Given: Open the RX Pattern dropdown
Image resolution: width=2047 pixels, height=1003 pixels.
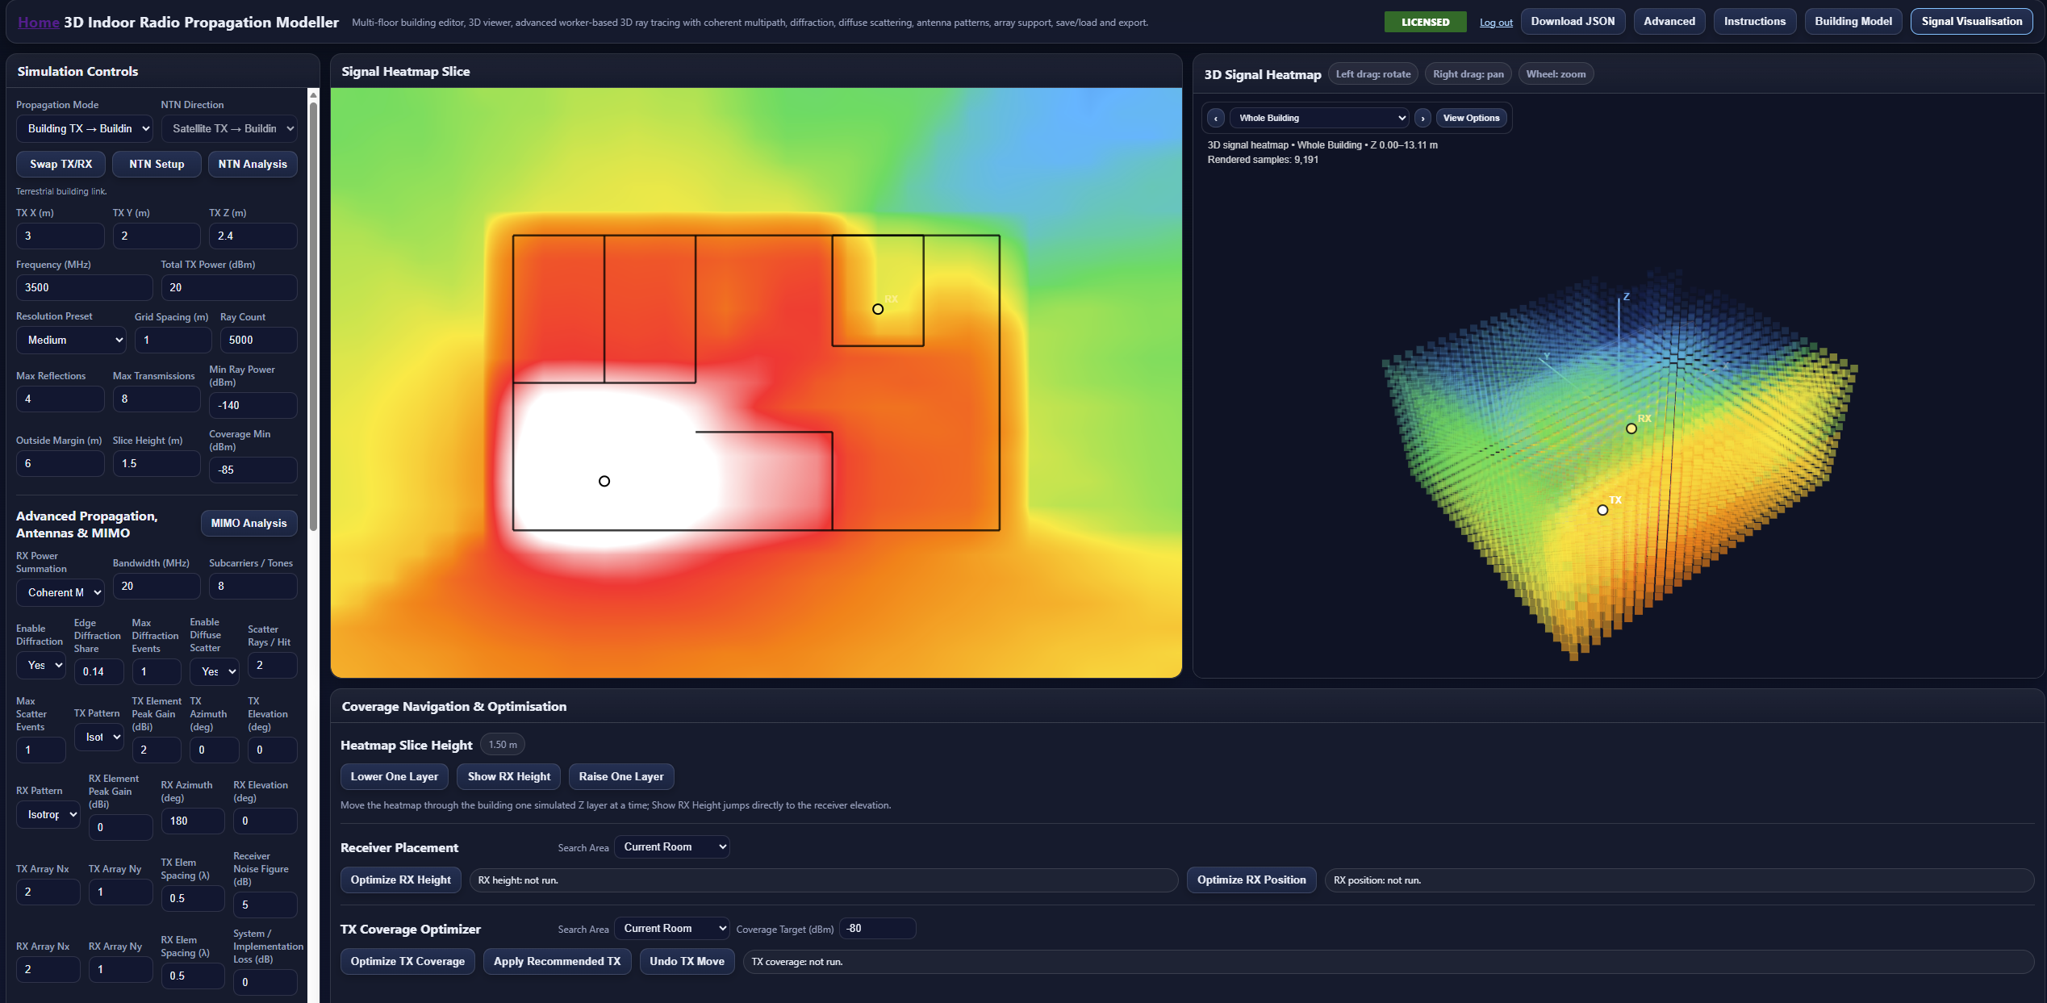Looking at the screenshot, I should [x=48, y=814].
